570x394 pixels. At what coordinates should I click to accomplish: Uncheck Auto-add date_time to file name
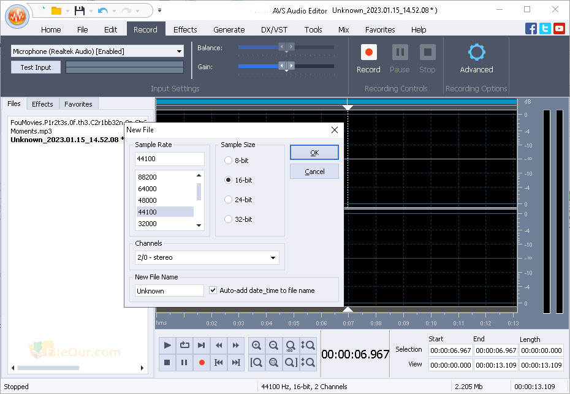click(213, 290)
